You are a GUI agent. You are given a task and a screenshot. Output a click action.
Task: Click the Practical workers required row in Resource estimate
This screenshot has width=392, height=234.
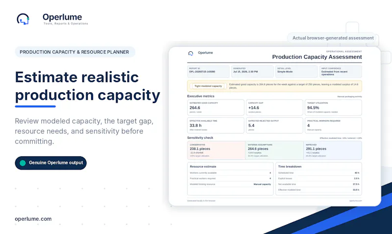(230, 178)
